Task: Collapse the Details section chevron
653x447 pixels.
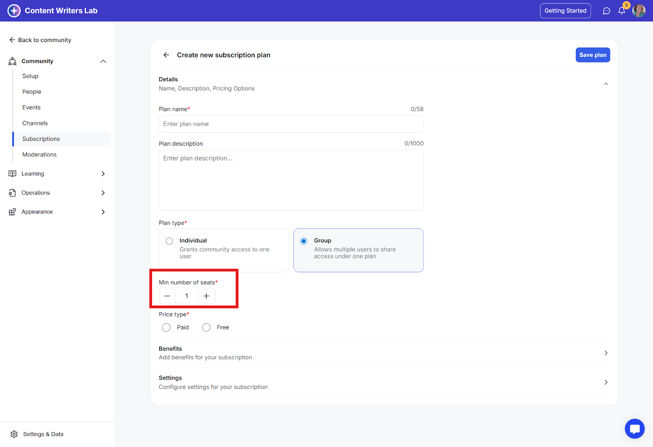Action: click(606, 84)
